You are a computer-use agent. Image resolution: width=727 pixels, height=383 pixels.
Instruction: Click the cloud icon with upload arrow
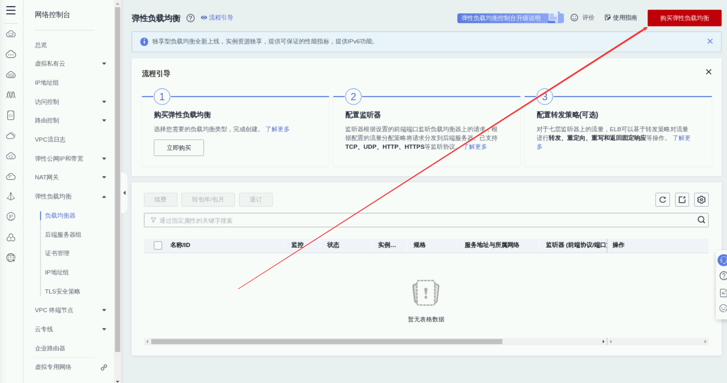click(11, 156)
